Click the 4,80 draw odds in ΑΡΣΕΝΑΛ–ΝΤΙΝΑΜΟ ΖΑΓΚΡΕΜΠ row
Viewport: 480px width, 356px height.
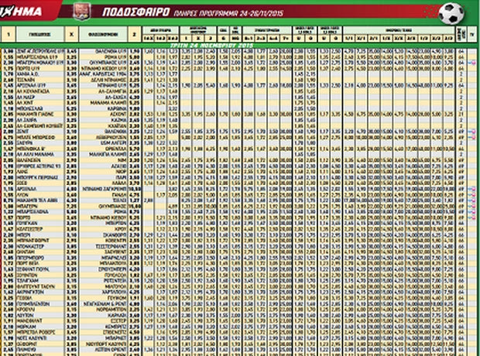(x=71, y=189)
